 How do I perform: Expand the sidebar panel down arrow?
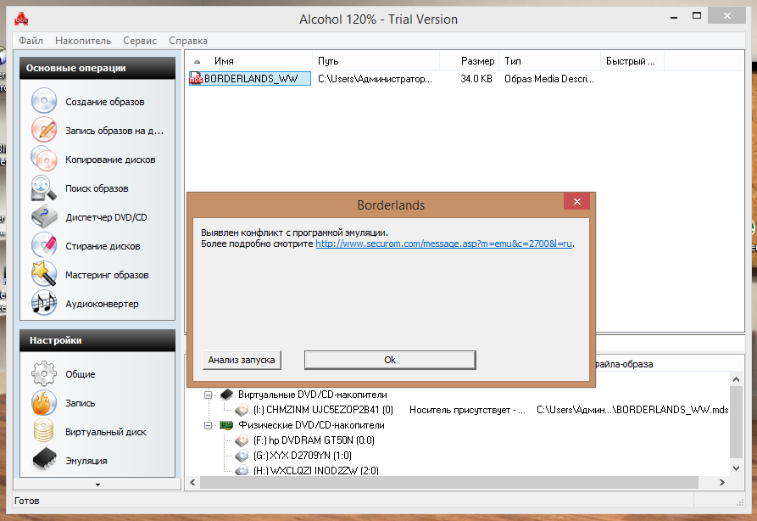point(97,485)
